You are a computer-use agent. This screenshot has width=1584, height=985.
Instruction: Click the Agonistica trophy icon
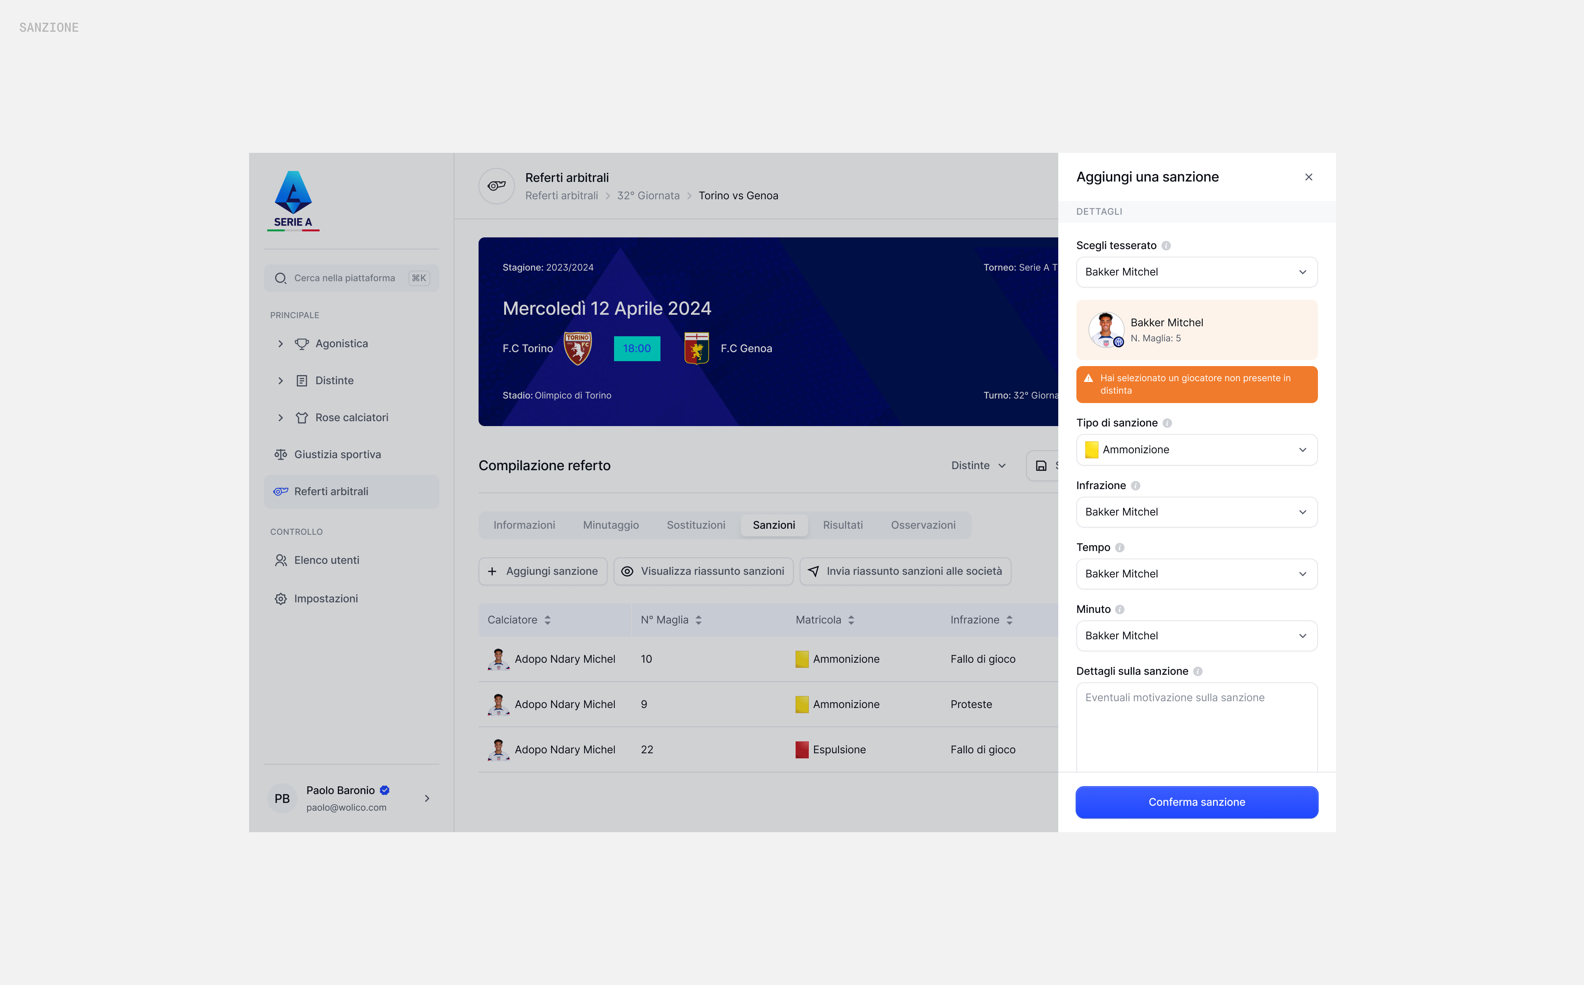(x=302, y=343)
